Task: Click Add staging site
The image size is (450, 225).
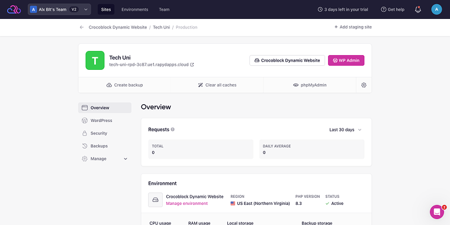Action: (353, 27)
